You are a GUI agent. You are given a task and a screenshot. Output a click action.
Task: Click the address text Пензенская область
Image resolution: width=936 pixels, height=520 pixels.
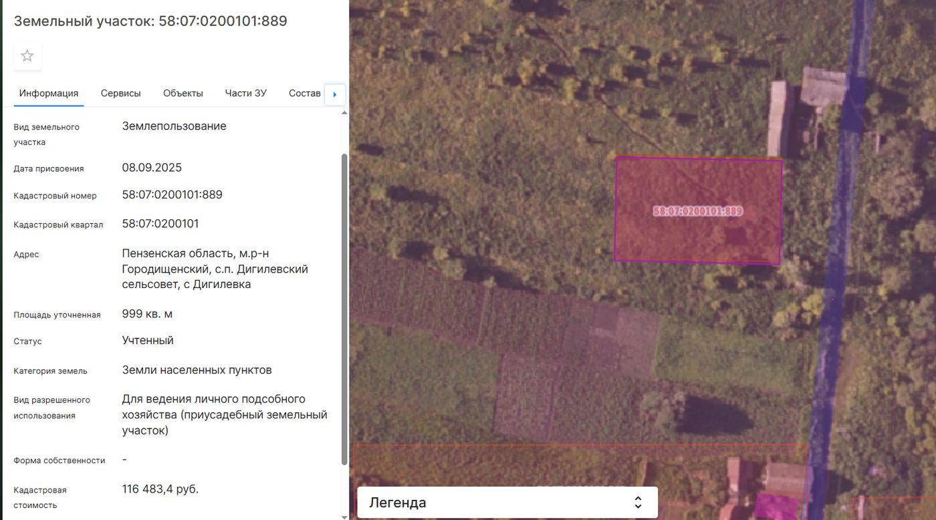[215, 269]
